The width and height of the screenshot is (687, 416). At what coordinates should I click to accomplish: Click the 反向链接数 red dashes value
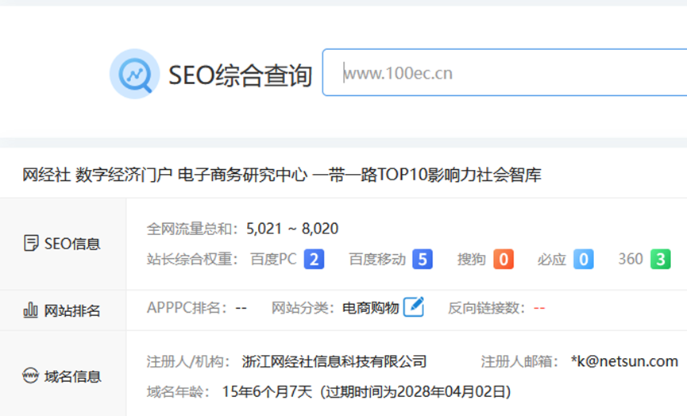tap(539, 308)
